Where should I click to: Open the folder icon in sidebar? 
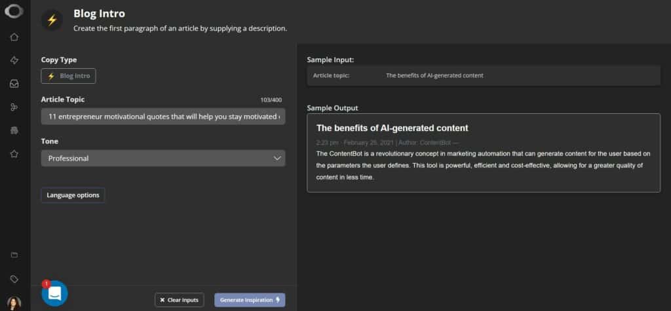(x=14, y=255)
